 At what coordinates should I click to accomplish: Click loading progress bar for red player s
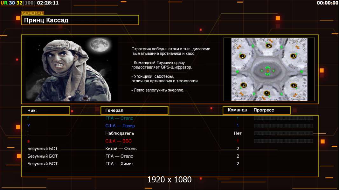pyautogui.click(x=284, y=141)
